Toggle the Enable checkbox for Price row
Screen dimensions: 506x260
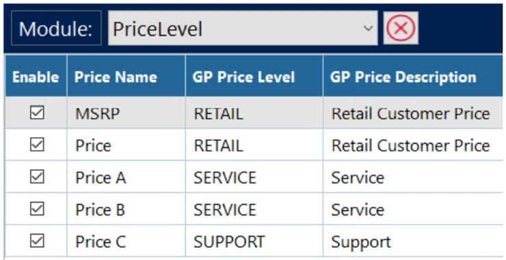click(37, 145)
